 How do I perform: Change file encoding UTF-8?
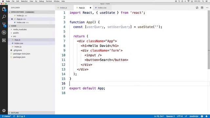180,116
